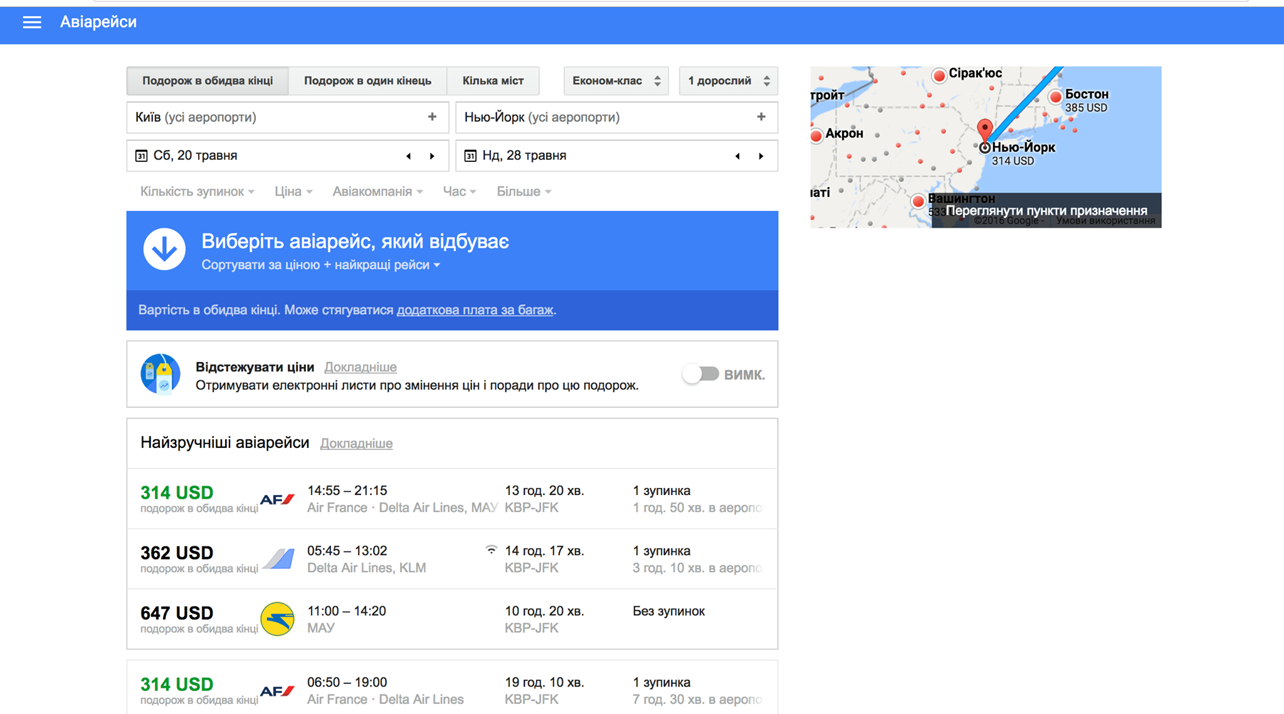Open the sort by price dropdown
1284x714 pixels.
[320, 265]
